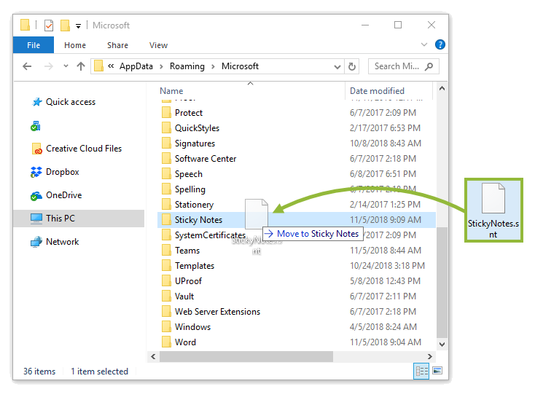Refresh the current folder view
Image resolution: width=535 pixels, height=397 pixels.
(353, 66)
